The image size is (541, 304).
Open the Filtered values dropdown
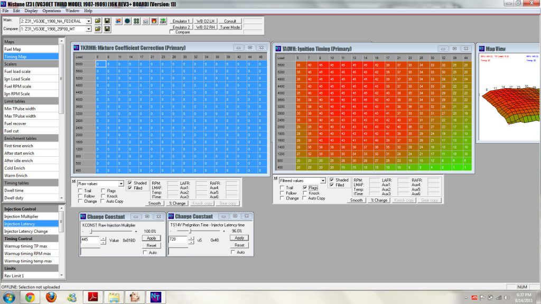[x=323, y=180]
